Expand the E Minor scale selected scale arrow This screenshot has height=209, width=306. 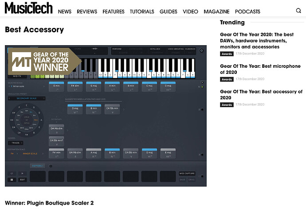[x=44, y=86]
